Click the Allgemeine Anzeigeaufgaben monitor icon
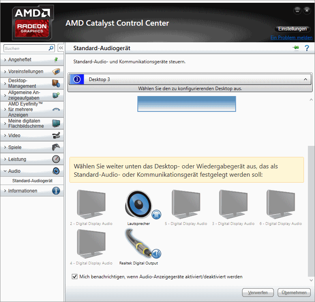315x302 pixels. [56, 95]
